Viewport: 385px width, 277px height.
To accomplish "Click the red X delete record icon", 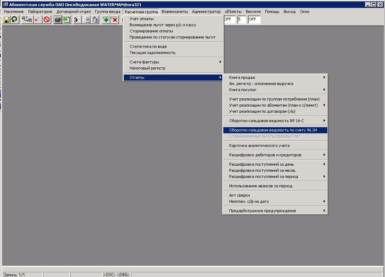I will pyautogui.click(x=115, y=19).
